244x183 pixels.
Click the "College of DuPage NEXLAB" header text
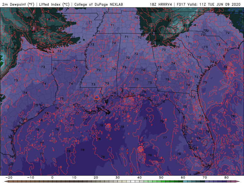click(99, 4)
